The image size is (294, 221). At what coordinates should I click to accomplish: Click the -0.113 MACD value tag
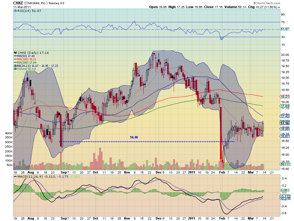pyautogui.click(x=285, y=196)
